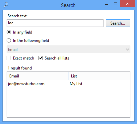Click the magnifying glass icon in title bar
The image size is (137, 124).
tap(6, 5)
